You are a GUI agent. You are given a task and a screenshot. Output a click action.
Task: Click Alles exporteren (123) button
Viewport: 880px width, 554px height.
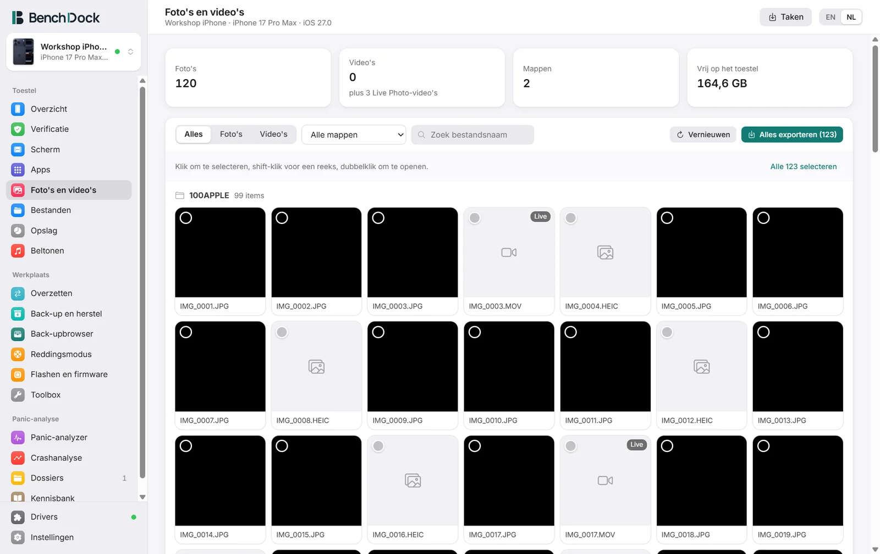click(x=792, y=135)
